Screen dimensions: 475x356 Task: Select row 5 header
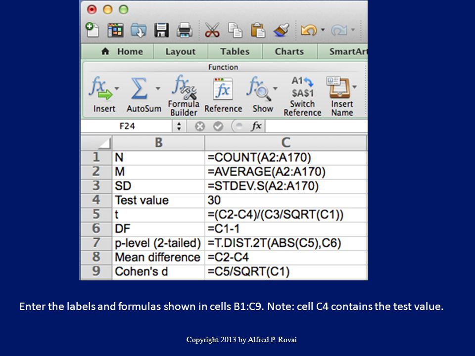point(96,215)
